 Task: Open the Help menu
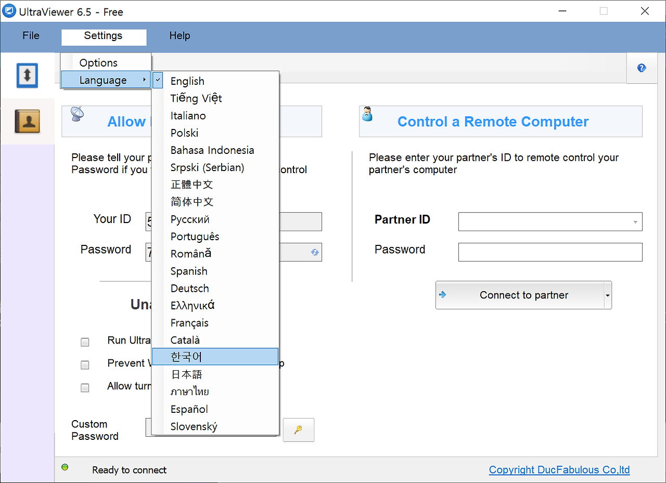click(x=180, y=36)
